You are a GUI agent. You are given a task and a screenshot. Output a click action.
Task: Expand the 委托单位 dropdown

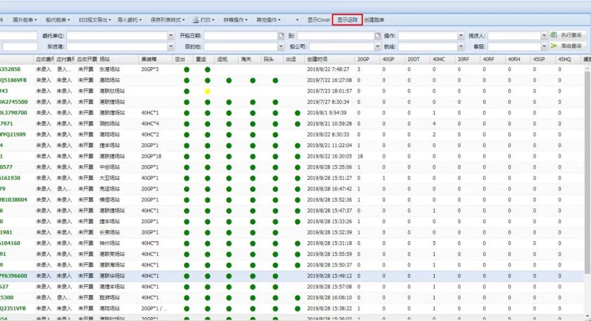click(171, 36)
